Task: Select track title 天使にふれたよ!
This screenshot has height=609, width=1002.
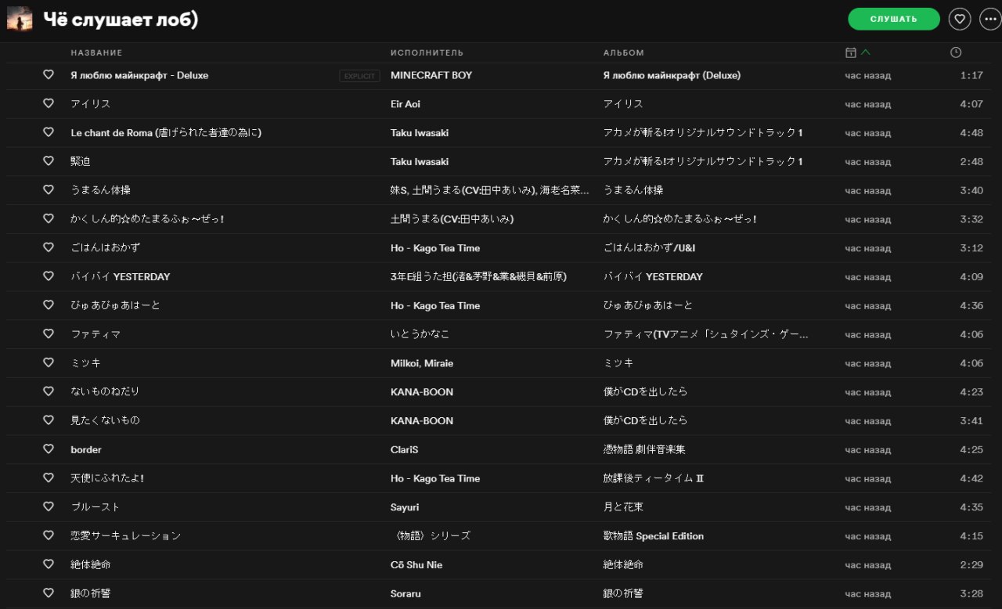Action: [107, 478]
